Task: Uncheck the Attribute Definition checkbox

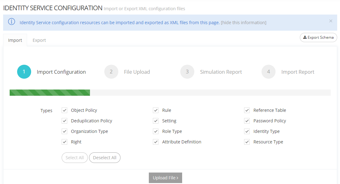Action: click(156, 142)
